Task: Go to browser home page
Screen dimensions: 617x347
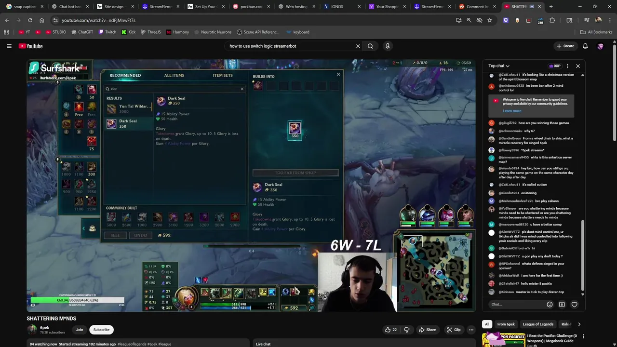Action: tap(41, 20)
